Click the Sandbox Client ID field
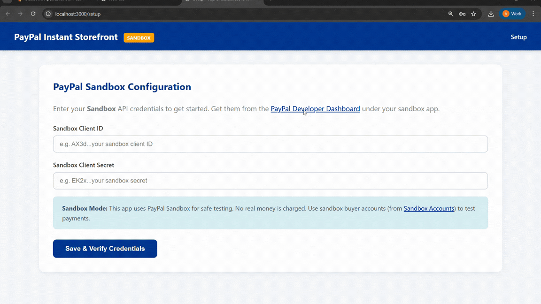 tap(270, 144)
